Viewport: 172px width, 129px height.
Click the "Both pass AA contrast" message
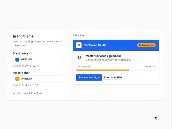(x=30, y=93)
